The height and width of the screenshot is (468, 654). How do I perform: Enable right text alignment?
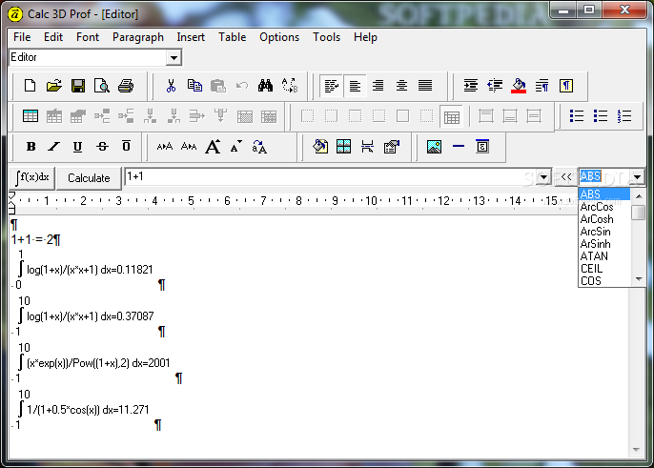[x=378, y=86]
